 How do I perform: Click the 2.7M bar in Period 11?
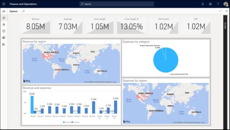[108, 110]
